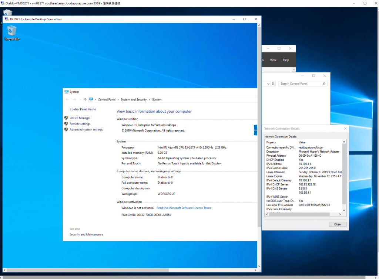Read the Microsoft Software License Terms
This screenshot has width=379, height=279.
pyautogui.click(x=184, y=208)
